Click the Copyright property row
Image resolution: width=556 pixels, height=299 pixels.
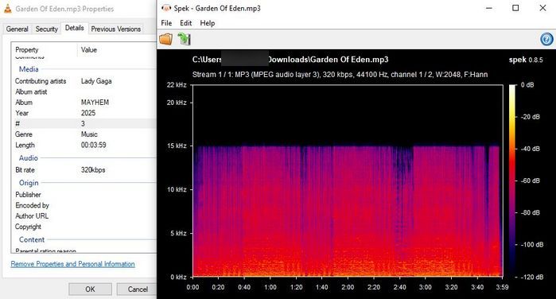pyautogui.click(x=84, y=227)
